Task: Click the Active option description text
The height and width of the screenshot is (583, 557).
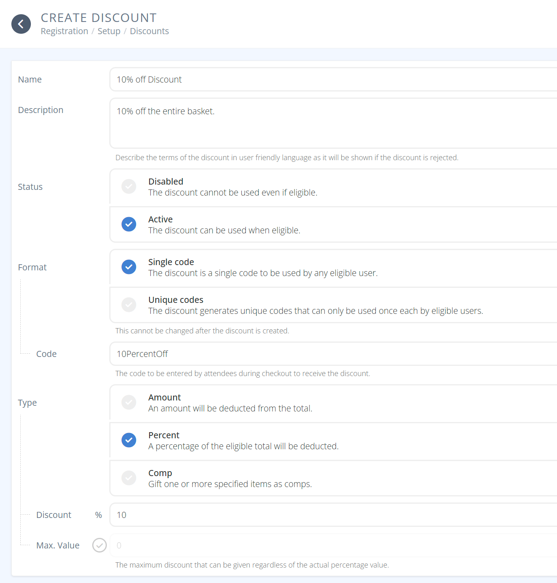Action: pyautogui.click(x=224, y=231)
